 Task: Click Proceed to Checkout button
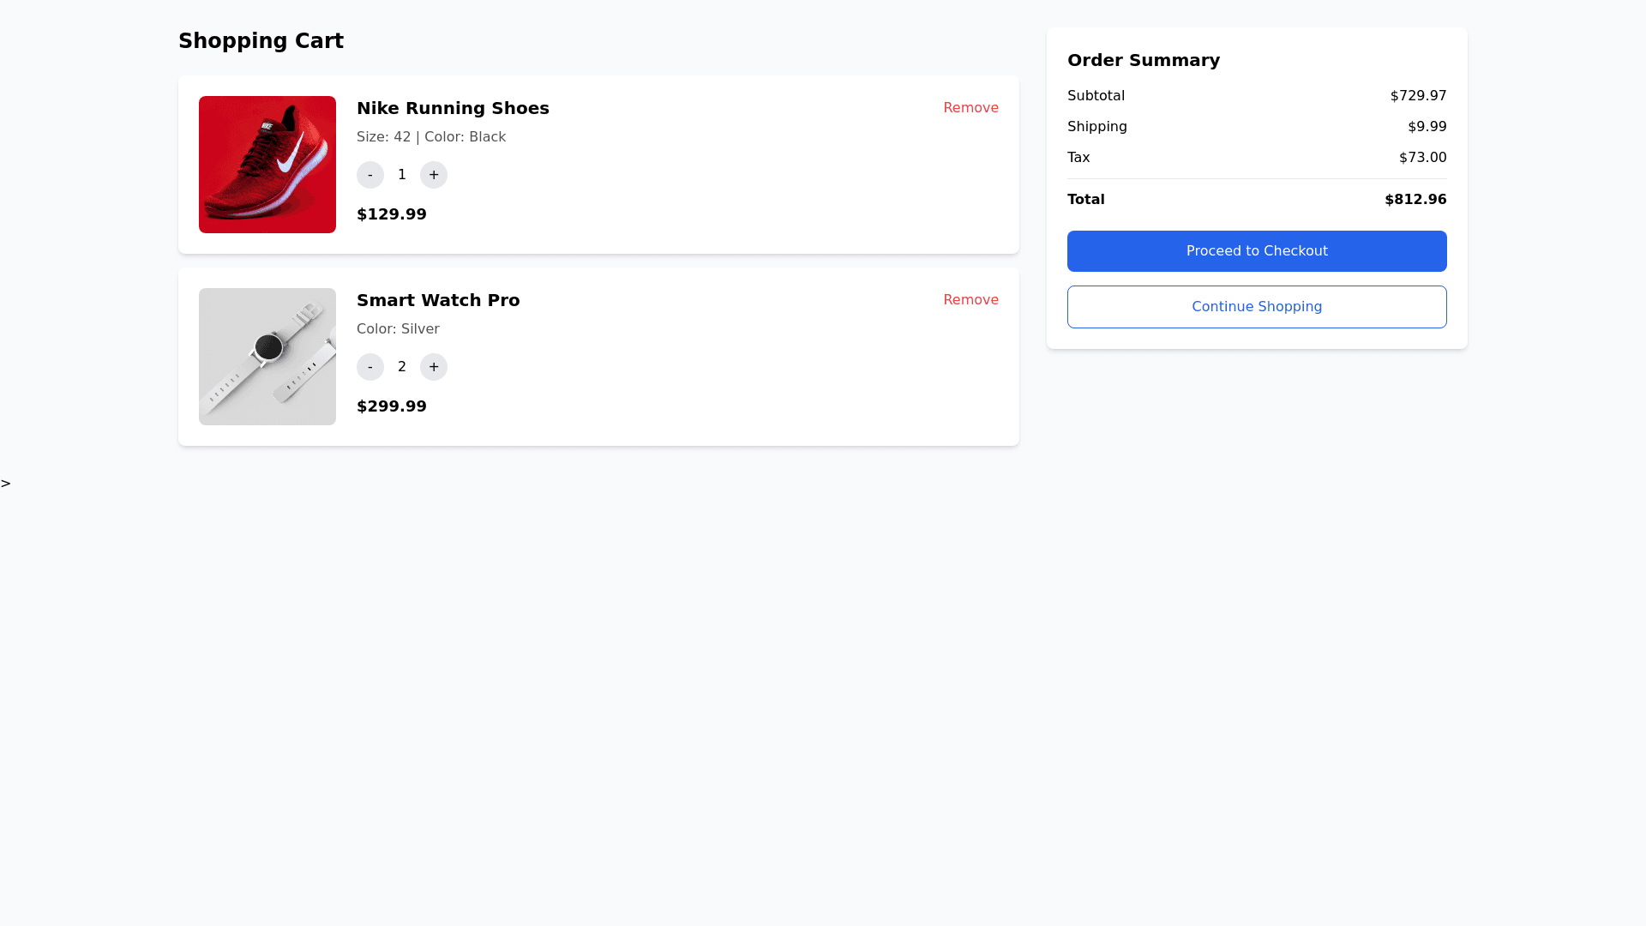[x=1257, y=251]
